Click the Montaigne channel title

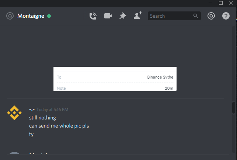[x=31, y=16]
